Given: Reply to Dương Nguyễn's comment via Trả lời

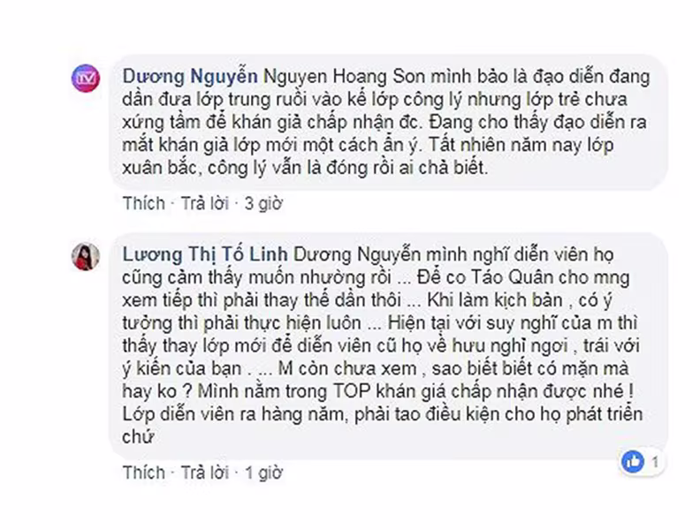Looking at the screenshot, I should (x=205, y=203).
